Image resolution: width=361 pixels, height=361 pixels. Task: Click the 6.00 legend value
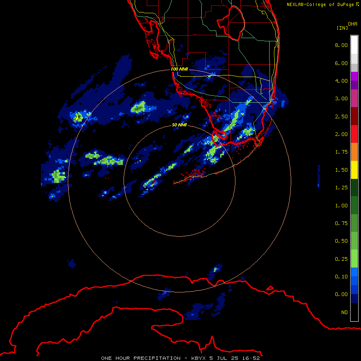(341, 63)
